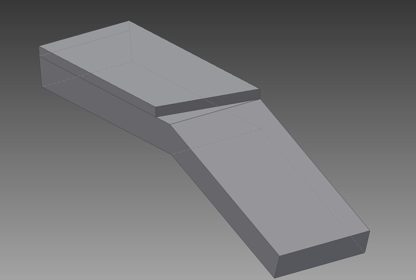Viewport: 416px width, 280px height.
Task: Click the dark front face of the raised slab
Action: (x=207, y=102)
